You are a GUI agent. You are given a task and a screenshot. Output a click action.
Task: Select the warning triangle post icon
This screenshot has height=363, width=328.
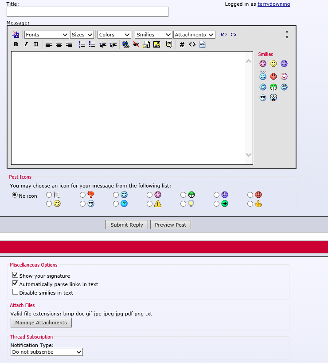coord(150,204)
